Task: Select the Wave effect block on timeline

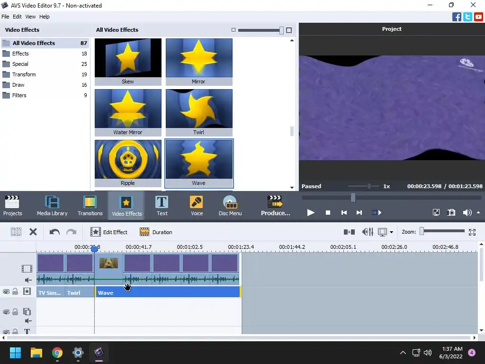Action: tap(168, 292)
